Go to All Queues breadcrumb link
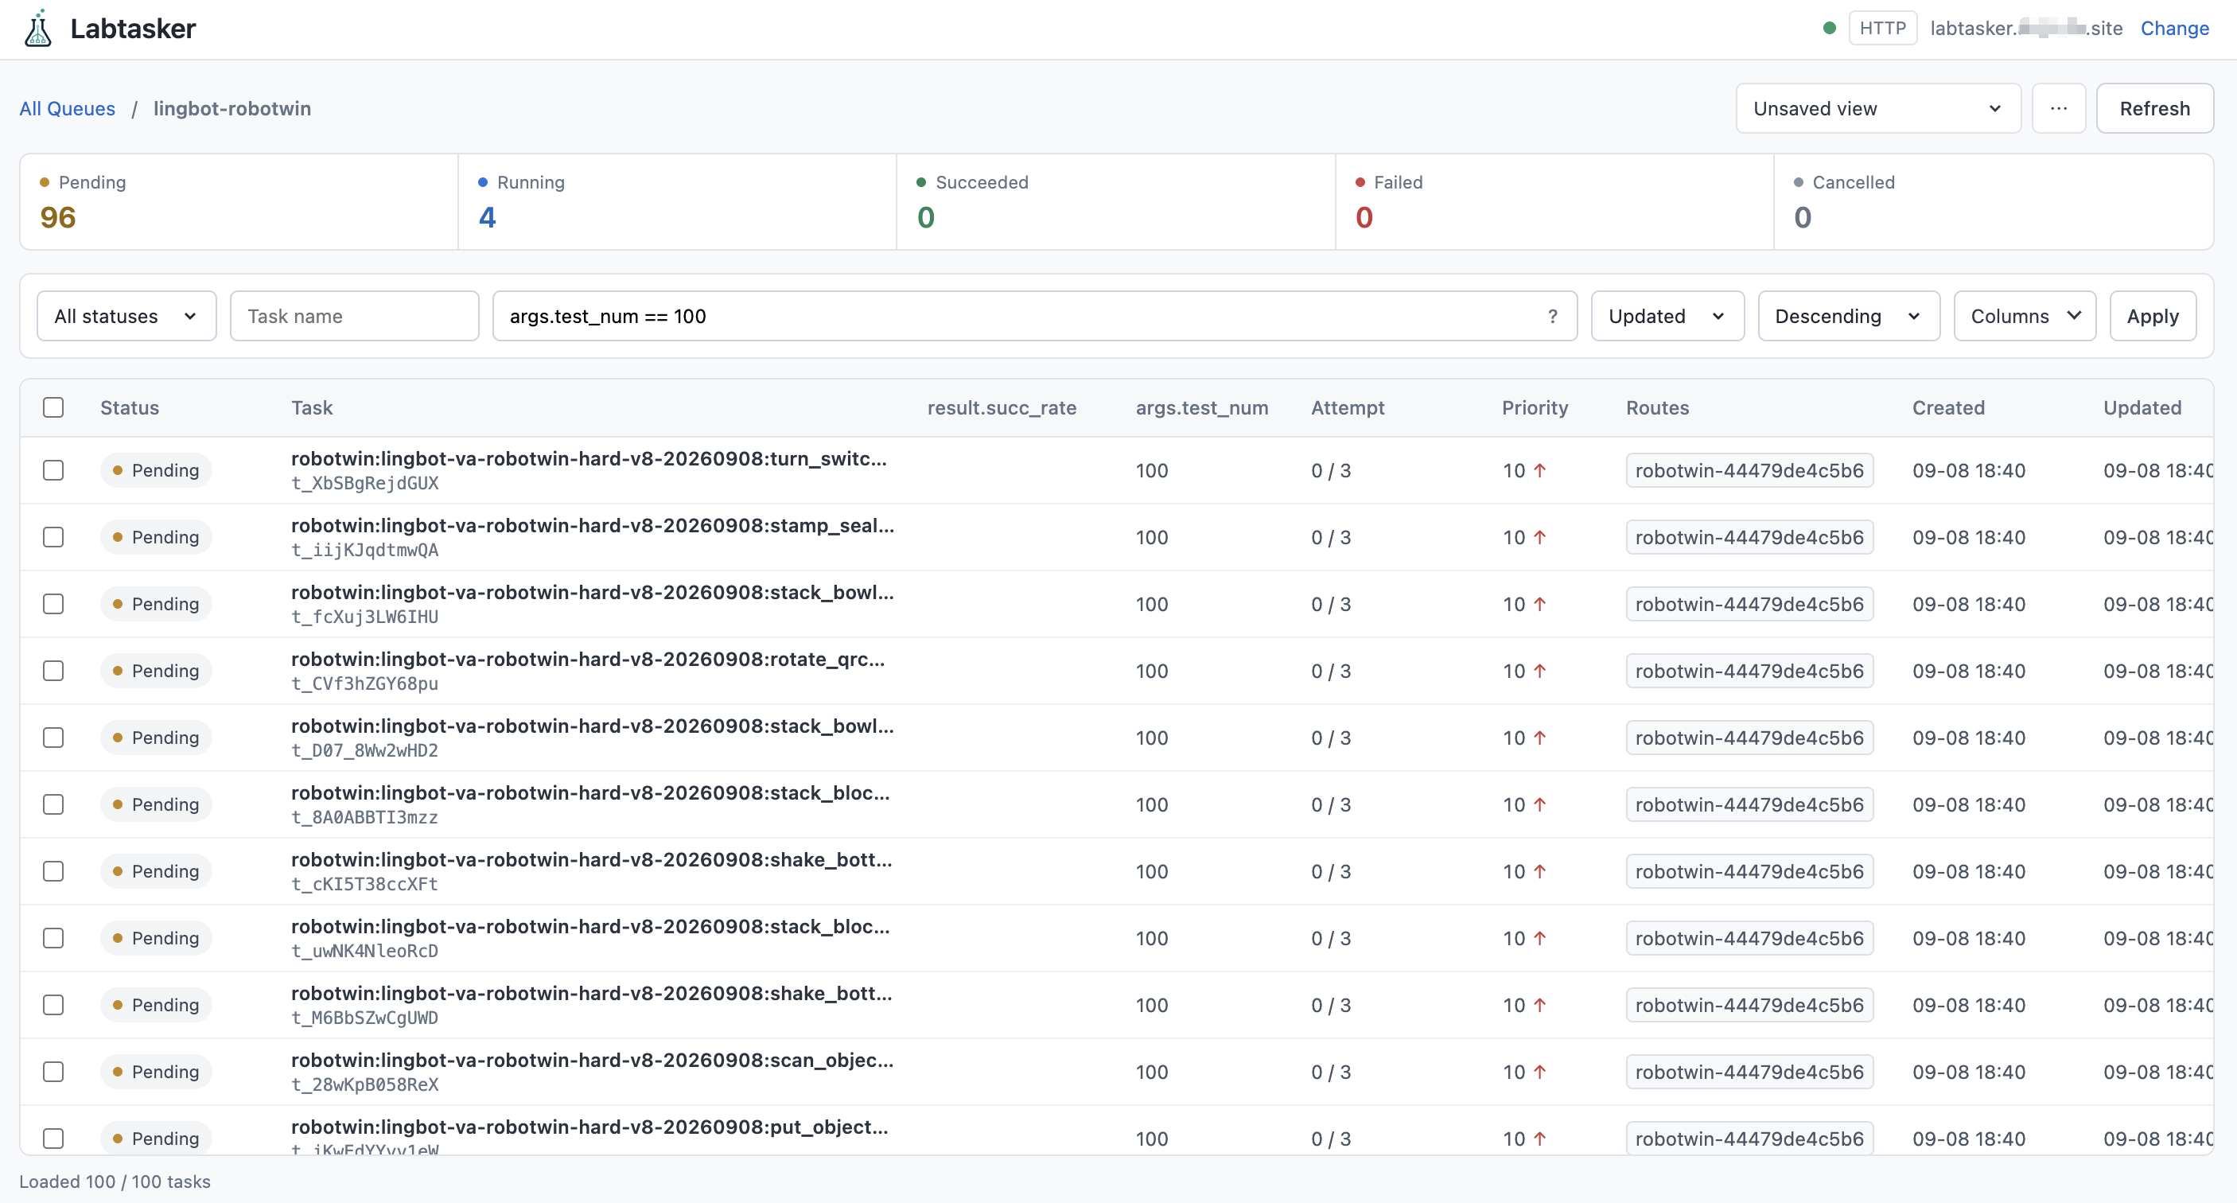Screen dimensions: 2237x1203 (67, 108)
